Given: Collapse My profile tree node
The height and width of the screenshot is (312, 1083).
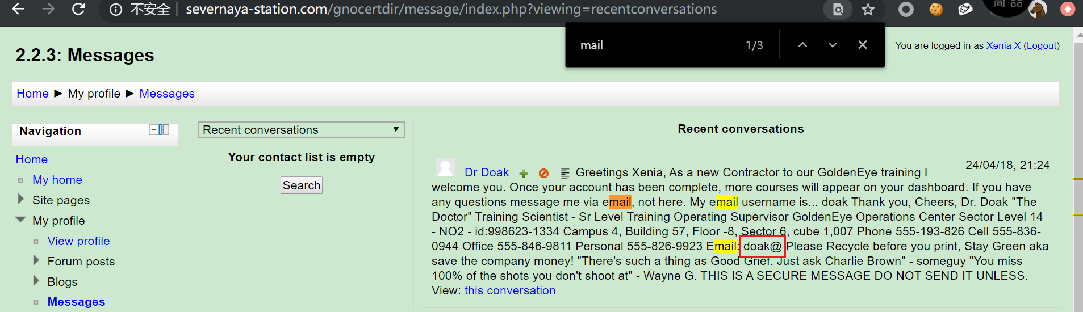Looking at the screenshot, I should 20,220.
